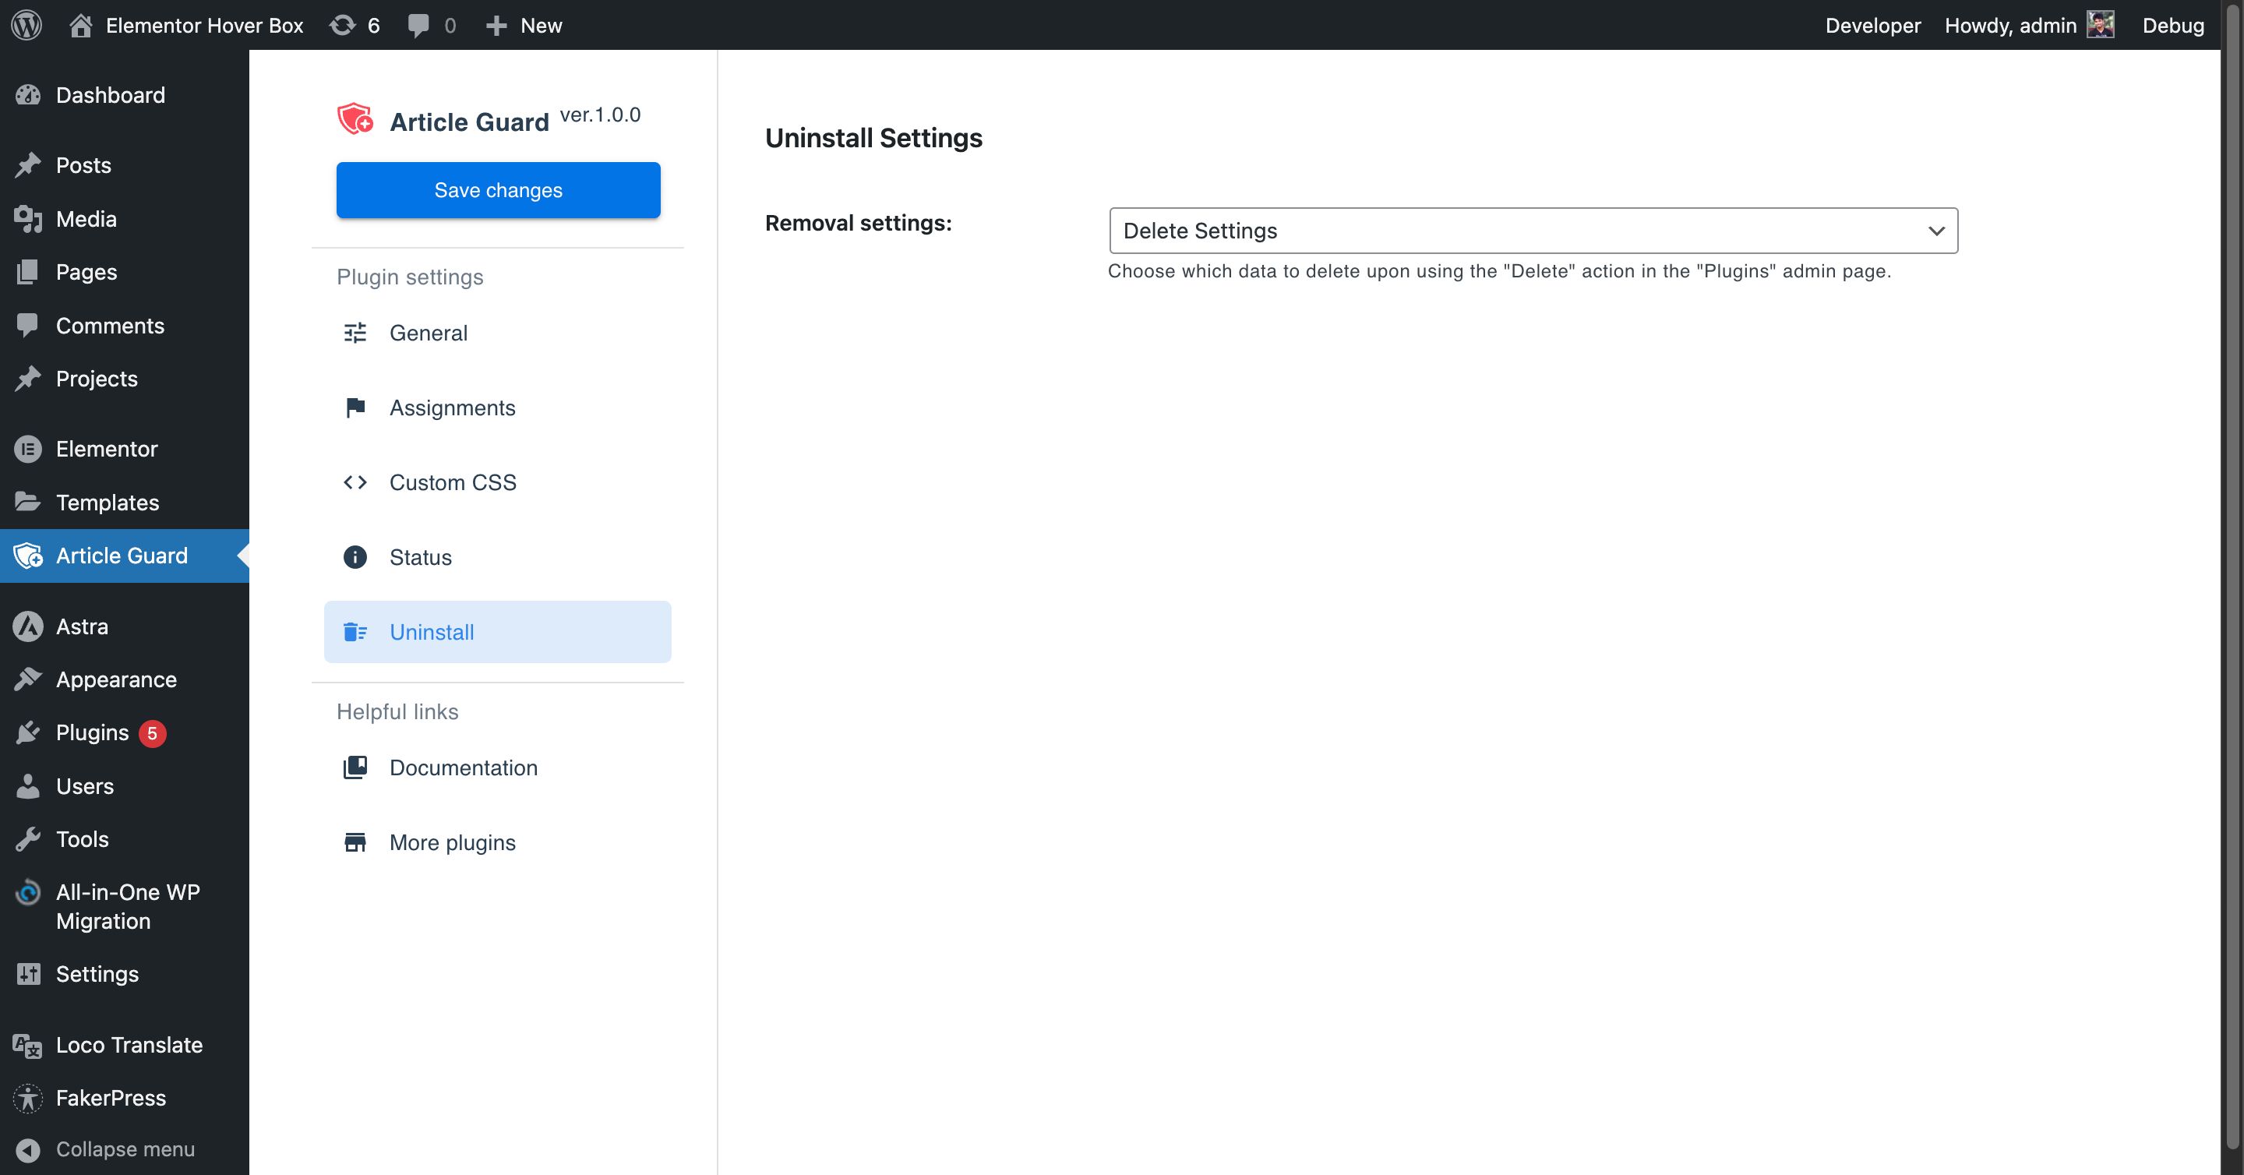Click the Save changes button

[499, 190]
